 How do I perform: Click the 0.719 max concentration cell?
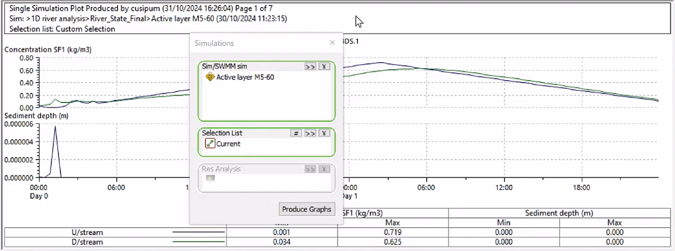coord(392,232)
